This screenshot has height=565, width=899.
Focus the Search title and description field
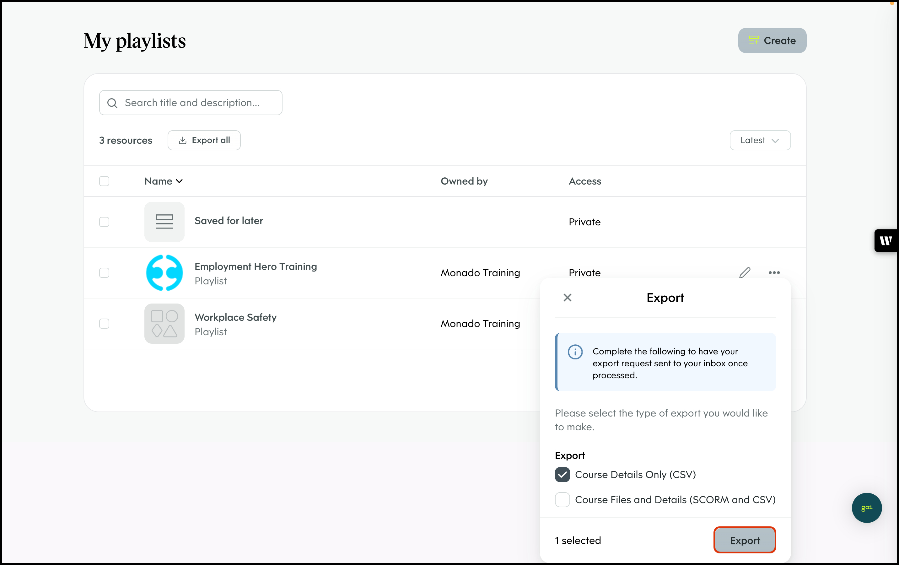pyautogui.click(x=198, y=103)
